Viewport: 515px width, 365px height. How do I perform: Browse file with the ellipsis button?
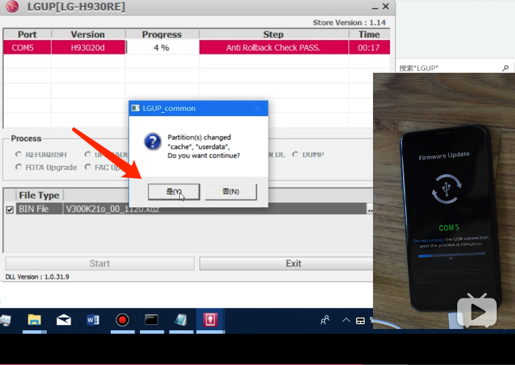pos(370,209)
